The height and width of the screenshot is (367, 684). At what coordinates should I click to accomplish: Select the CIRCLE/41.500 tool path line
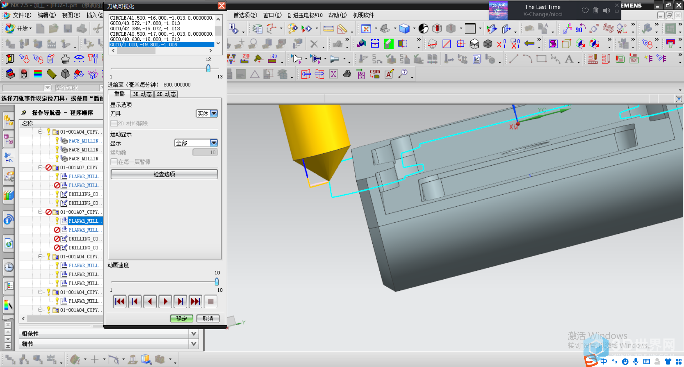tap(162, 18)
